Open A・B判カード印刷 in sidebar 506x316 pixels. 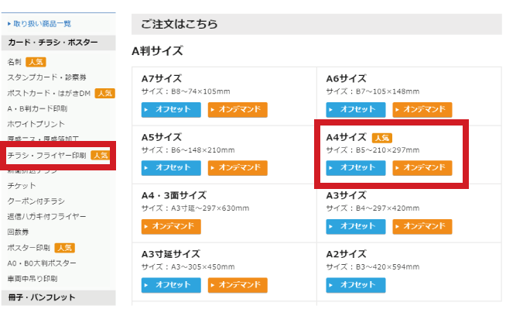(x=38, y=108)
